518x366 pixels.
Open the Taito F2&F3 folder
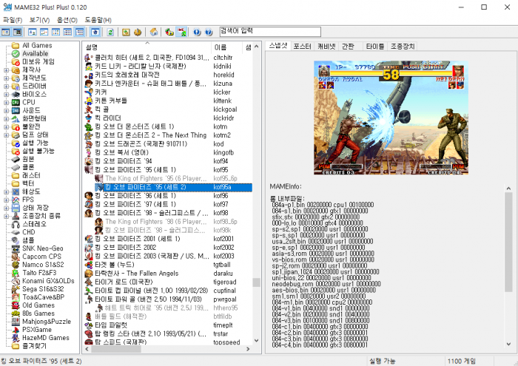coord(39,273)
